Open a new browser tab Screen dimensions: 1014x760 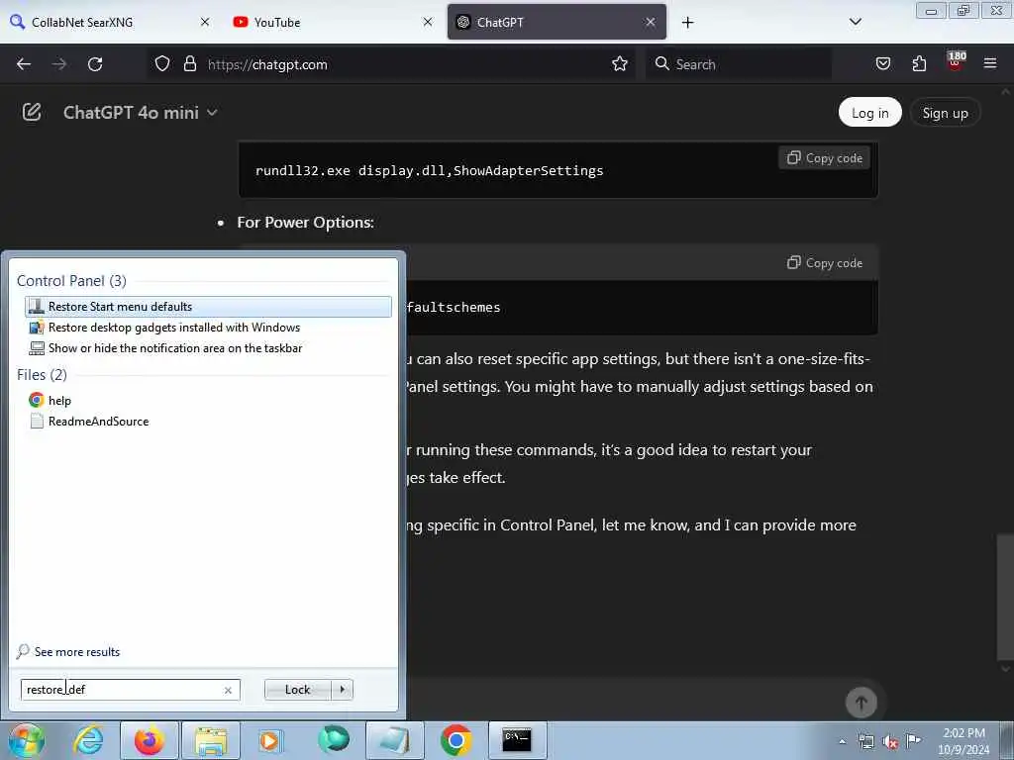[687, 23]
